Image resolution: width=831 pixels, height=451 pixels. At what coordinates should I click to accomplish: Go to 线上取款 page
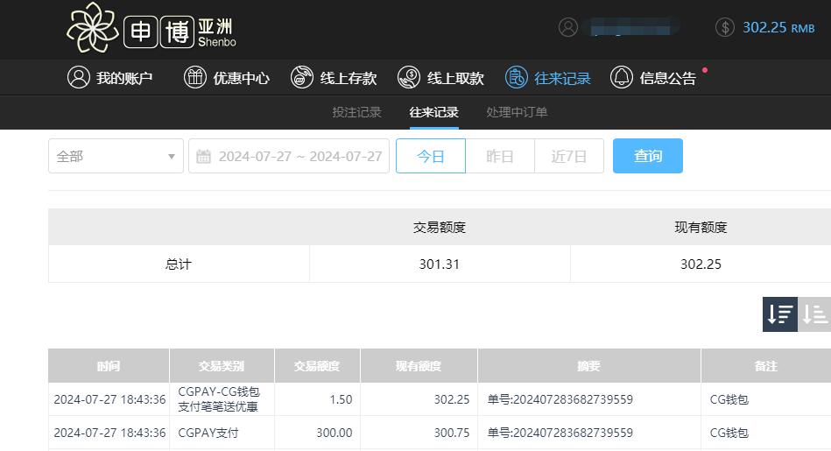coord(441,78)
